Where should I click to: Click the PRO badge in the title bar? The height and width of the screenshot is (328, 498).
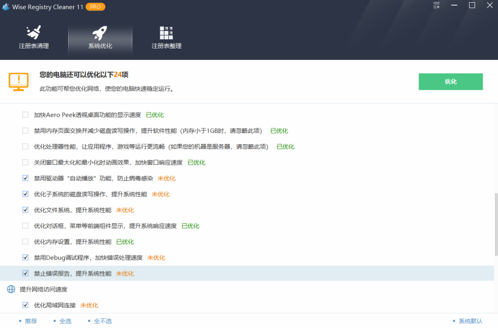point(95,7)
